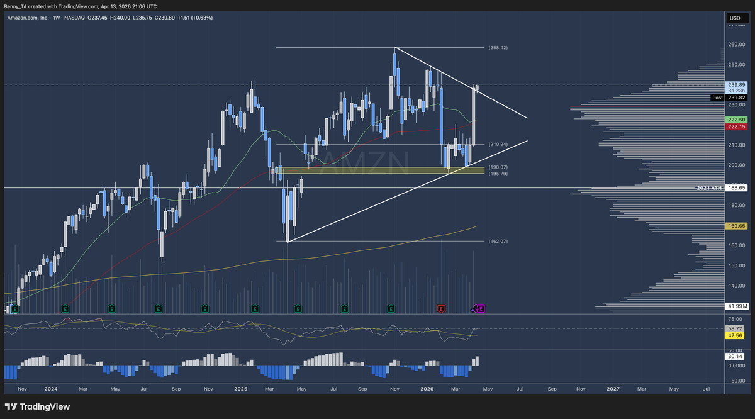Viewport: 755px width, 419px height.
Task: Click the 188.65 price label on axis
Action: point(737,188)
